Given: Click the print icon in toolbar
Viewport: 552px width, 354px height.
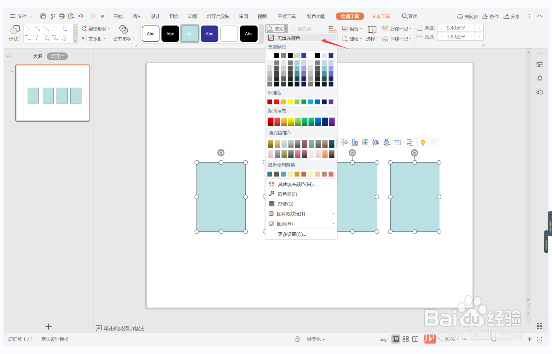Looking at the screenshot, I should point(62,16).
